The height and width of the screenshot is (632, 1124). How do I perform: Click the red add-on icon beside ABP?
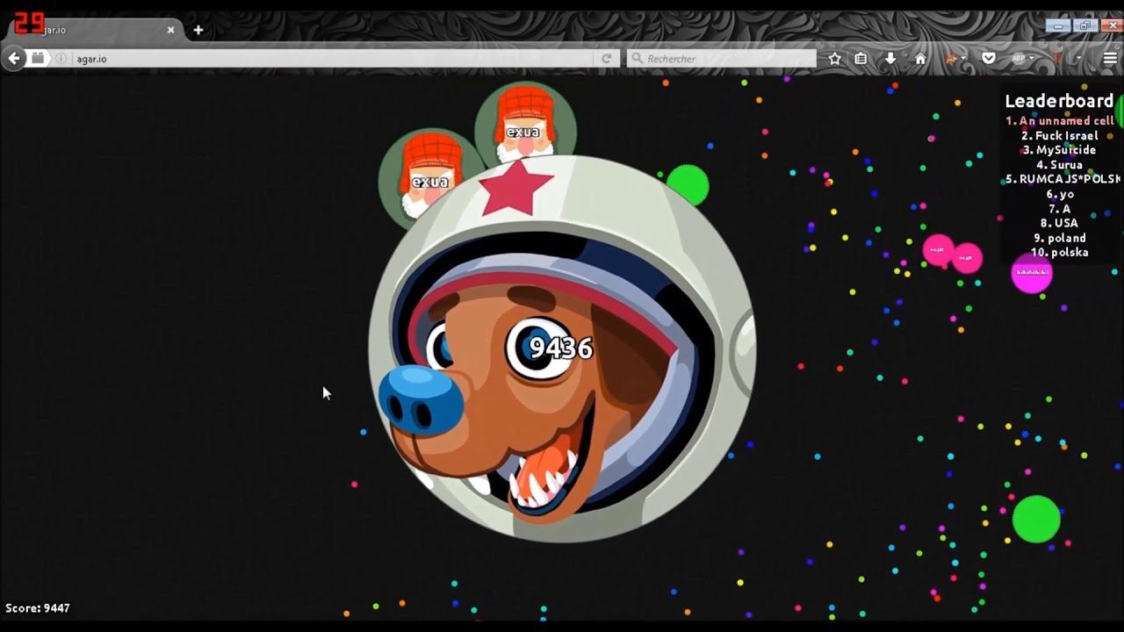point(1057,59)
